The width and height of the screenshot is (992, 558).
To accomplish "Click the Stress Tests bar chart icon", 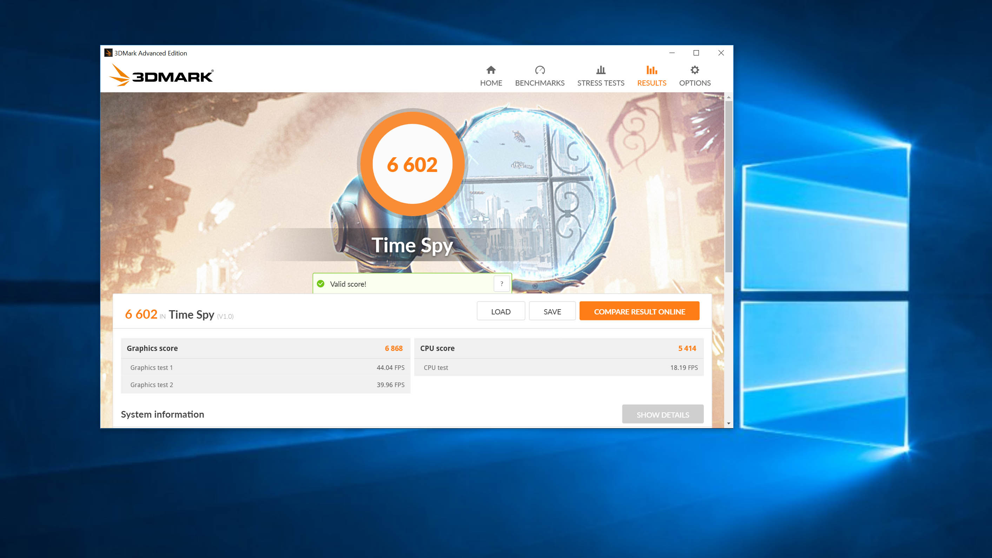I will click(x=601, y=70).
